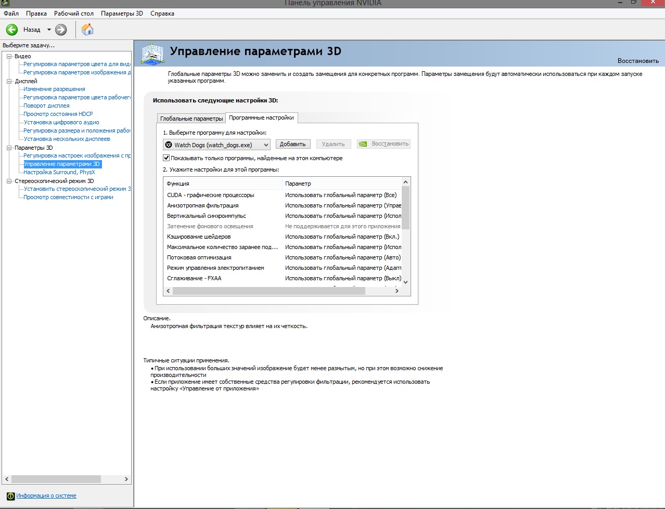
Task: Click the Добавить button
Action: point(293,144)
